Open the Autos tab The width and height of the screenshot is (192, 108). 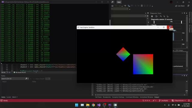[3, 97]
